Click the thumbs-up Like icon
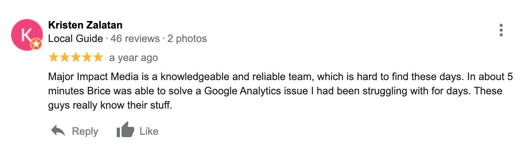 pyautogui.click(x=125, y=131)
